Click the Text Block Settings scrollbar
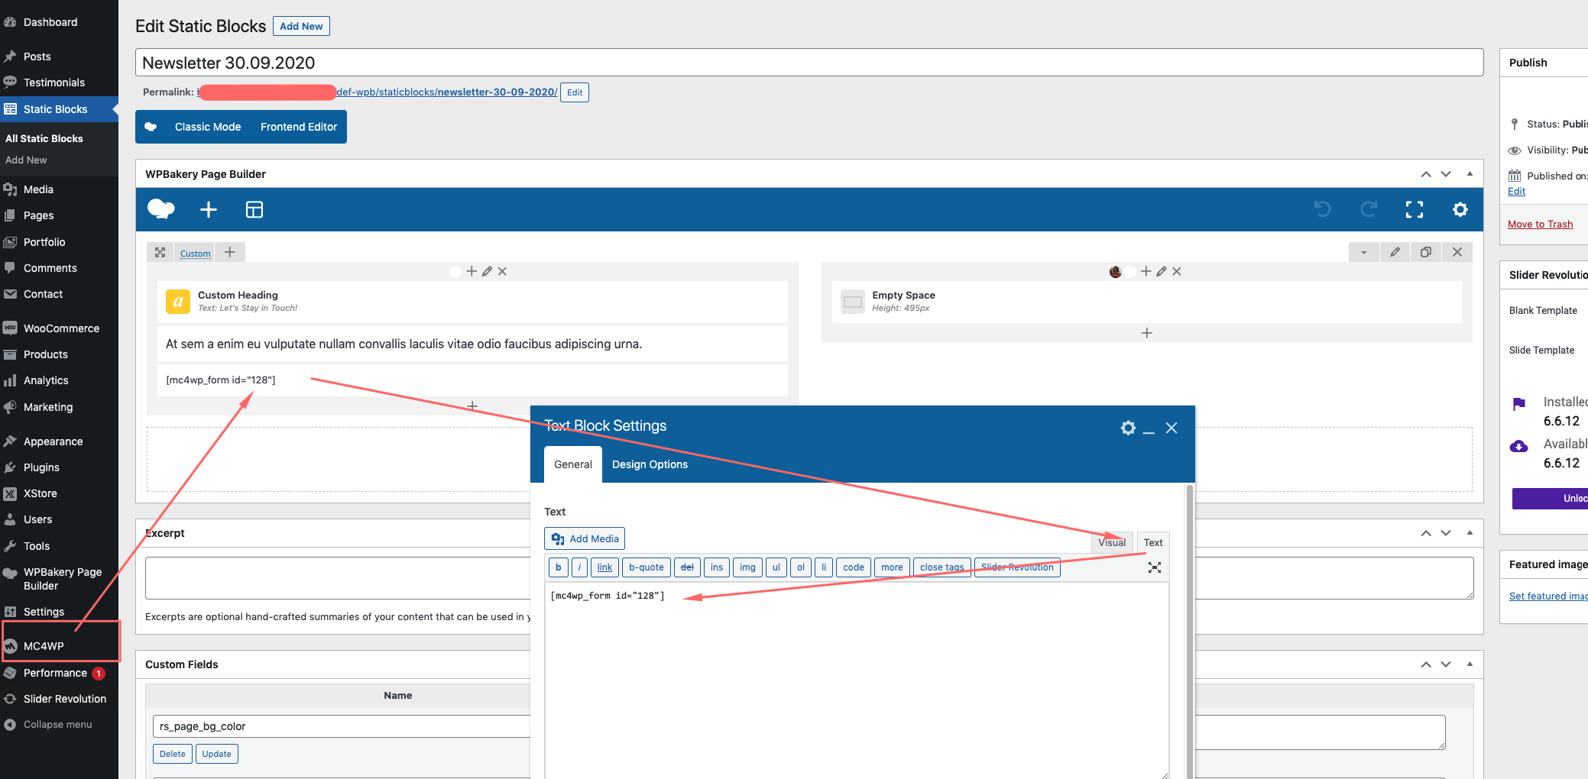This screenshot has width=1588, height=779. (1190, 631)
